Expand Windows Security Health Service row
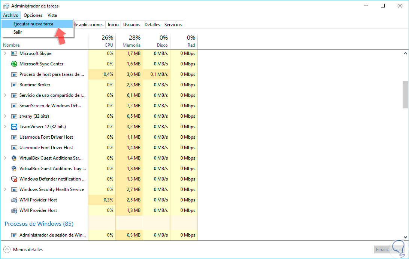The height and width of the screenshot is (259, 409). [x=5, y=189]
